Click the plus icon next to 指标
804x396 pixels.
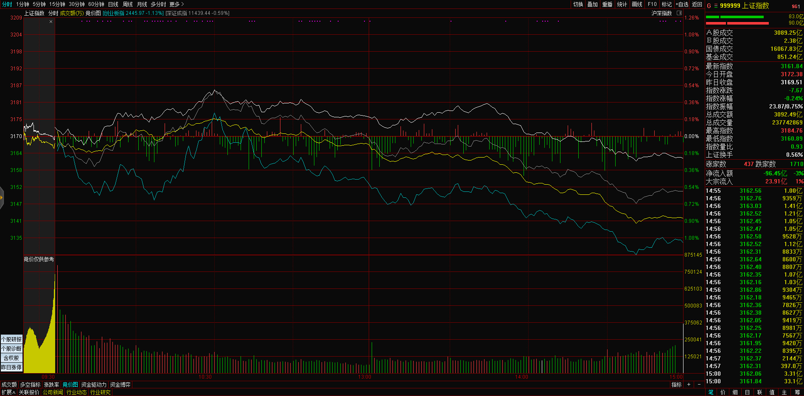(689, 385)
